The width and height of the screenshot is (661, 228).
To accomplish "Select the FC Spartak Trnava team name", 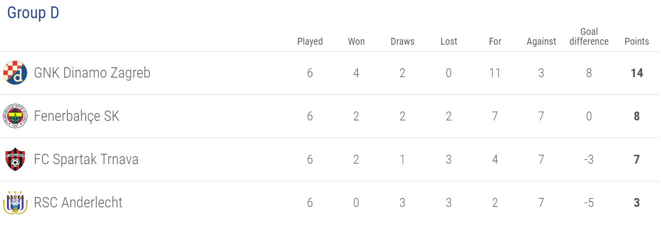I will click(86, 160).
